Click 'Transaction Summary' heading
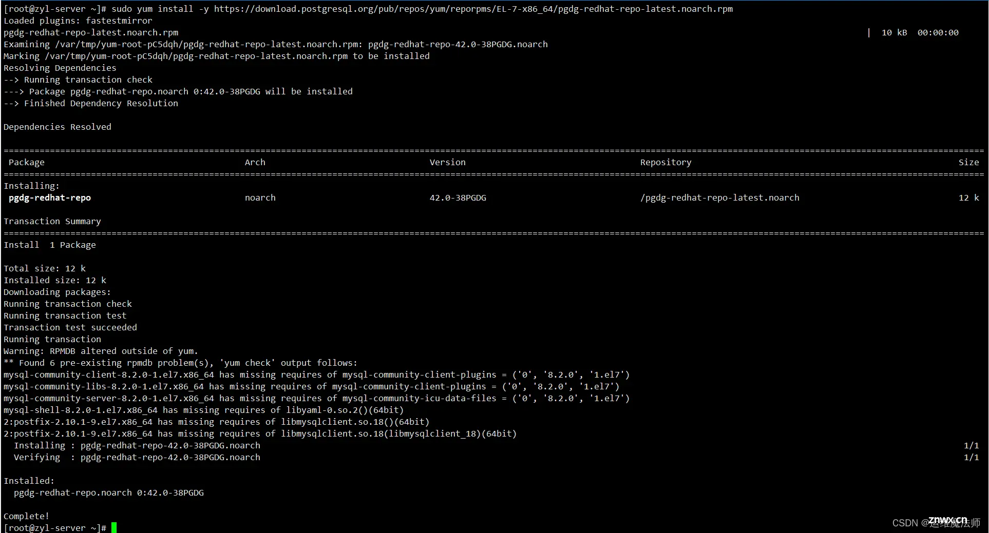This screenshot has height=533, width=989. point(52,221)
